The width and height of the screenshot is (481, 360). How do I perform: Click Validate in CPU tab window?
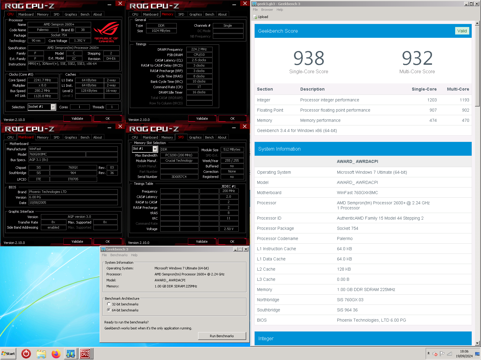pos(77,118)
